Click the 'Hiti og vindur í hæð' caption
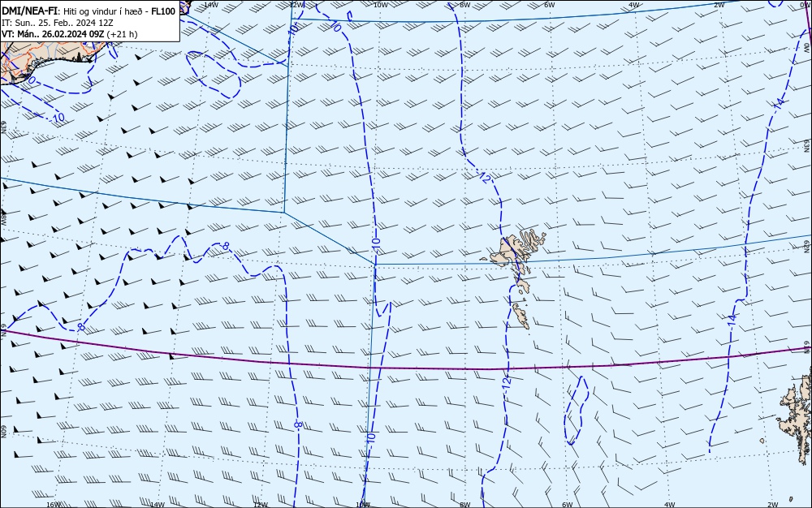812x508 pixels. 103,11
